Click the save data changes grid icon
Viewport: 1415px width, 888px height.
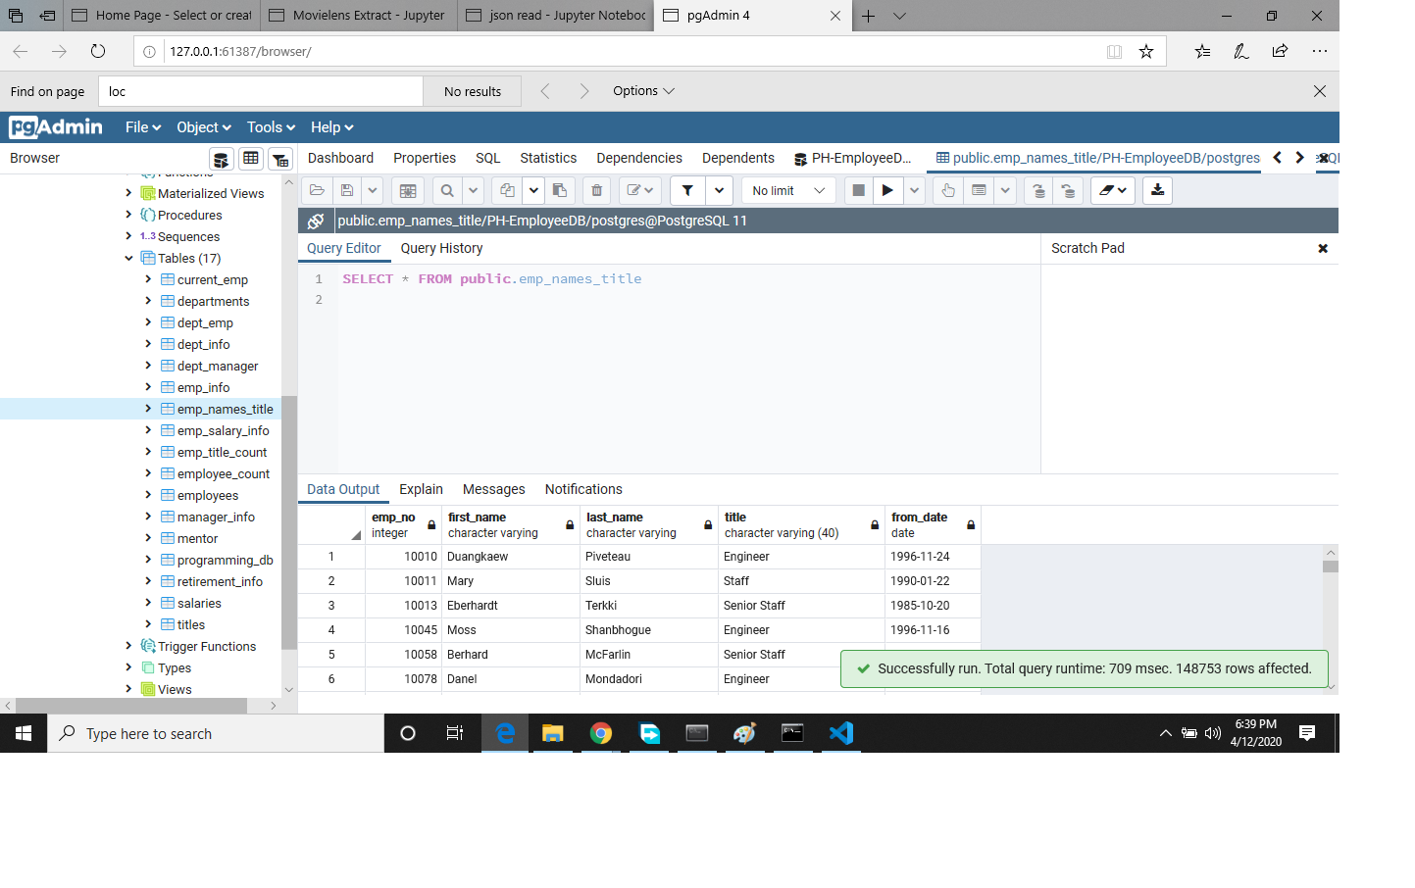point(408,190)
